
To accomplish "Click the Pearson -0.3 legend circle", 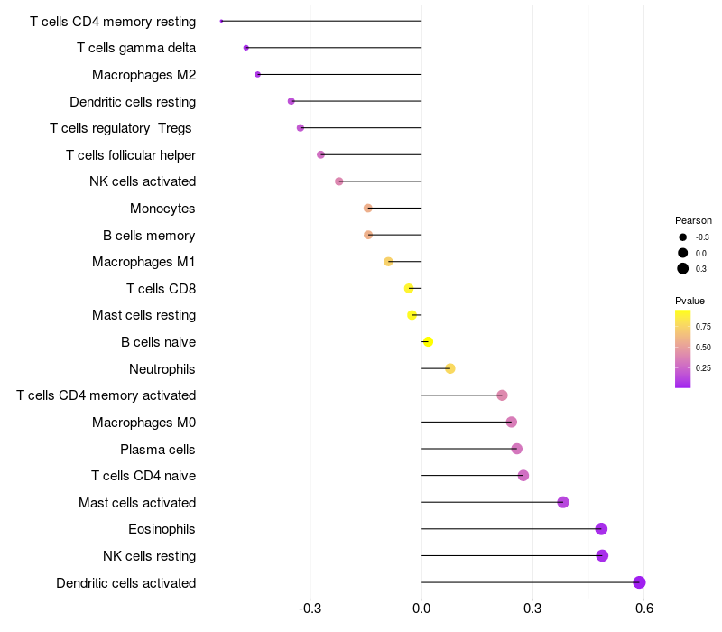I will [683, 237].
